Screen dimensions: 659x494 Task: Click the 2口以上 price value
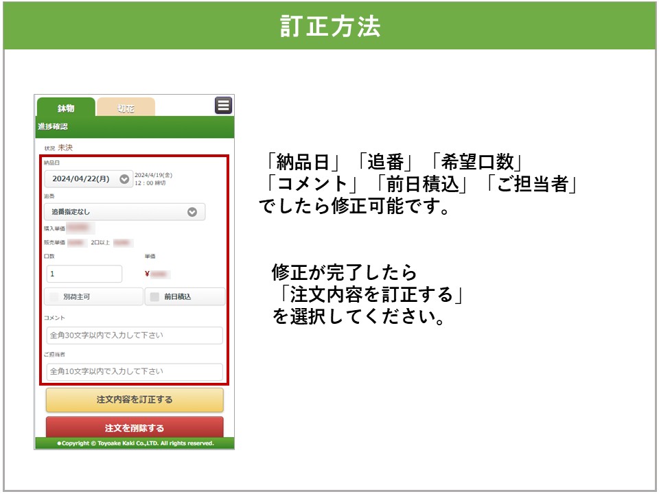(122, 243)
